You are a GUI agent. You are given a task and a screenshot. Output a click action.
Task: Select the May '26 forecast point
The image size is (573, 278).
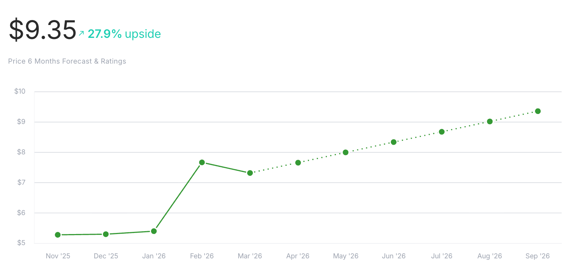pyautogui.click(x=346, y=152)
